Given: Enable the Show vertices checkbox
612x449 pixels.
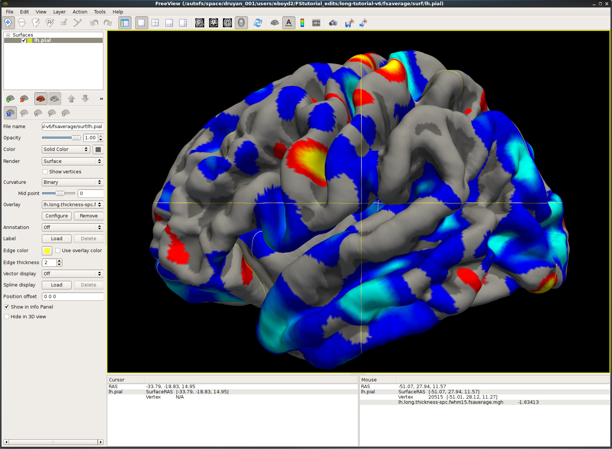Looking at the screenshot, I should [45, 172].
